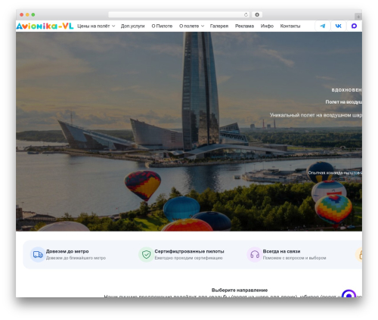Click the Уникальный полет на воздушном шаре text

tap(316, 115)
